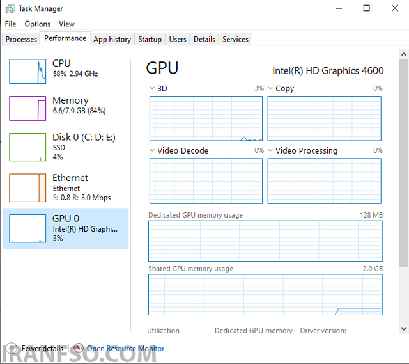Minimize the Task Manager window
This screenshot has width=409, height=364.
339,8
